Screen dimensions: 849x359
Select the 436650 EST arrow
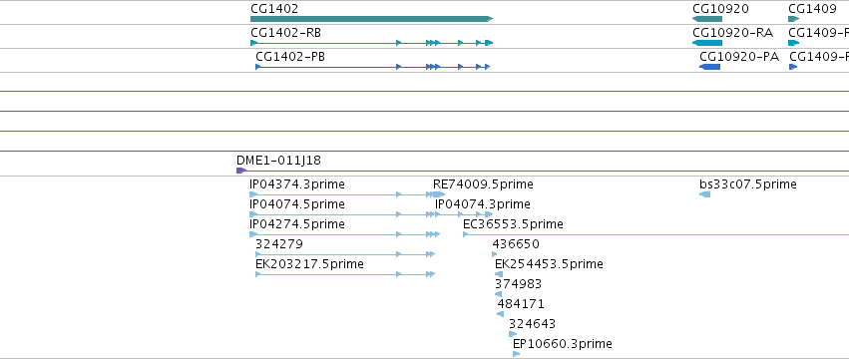tap(495, 254)
